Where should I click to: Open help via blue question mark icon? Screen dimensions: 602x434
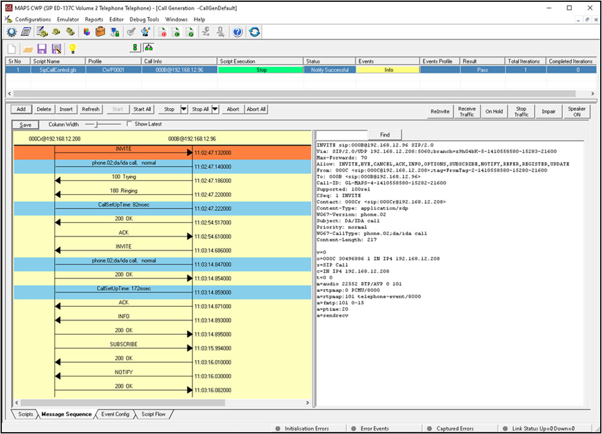click(x=238, y=32)
